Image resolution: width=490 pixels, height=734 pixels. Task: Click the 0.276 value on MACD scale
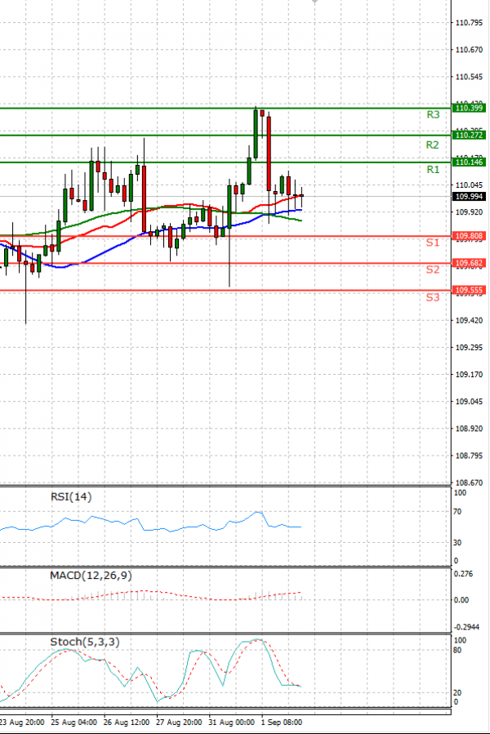[463, 574]
